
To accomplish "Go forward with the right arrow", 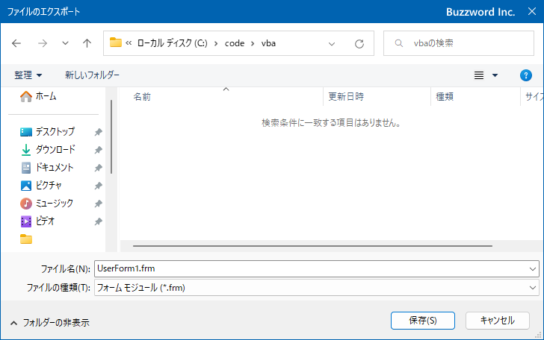I will (x=43, y=43).
